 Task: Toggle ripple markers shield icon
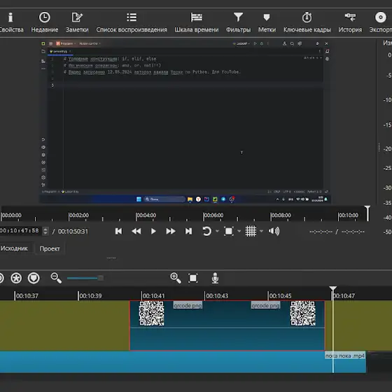(34, 279)
